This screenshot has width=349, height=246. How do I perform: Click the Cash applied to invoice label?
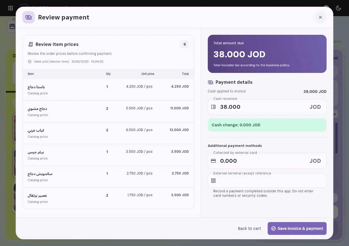[227, 91]
